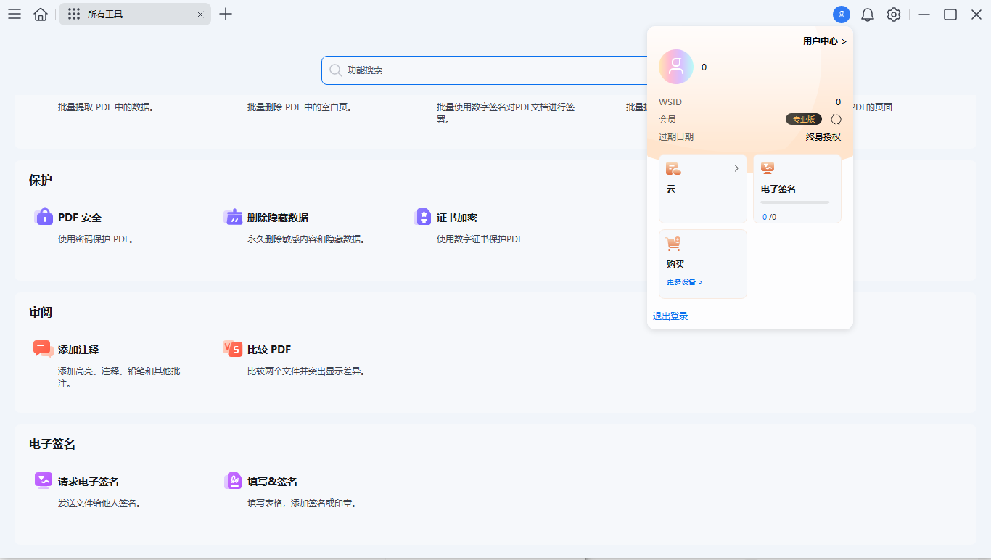Expand the 云 cloud storage card
The image size is (991, 560).
(x=736, y=168)
